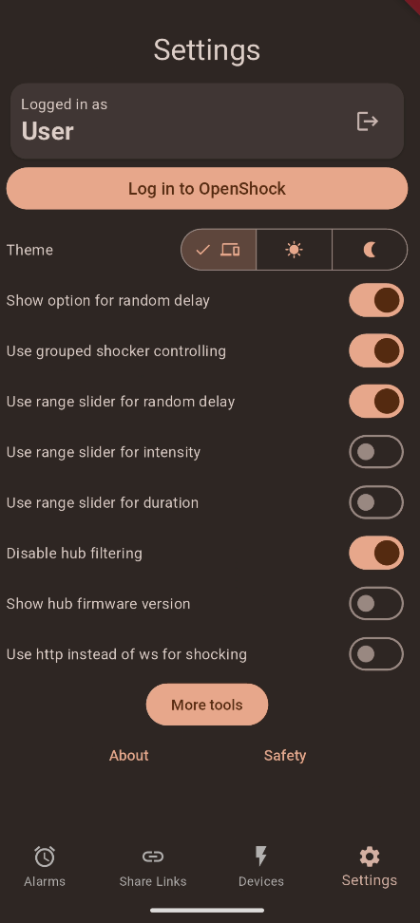Image resolution: width=420 pixels, height=923 pixels.
Task: Select the system default theme icon
Action: (x=230, y=250)
